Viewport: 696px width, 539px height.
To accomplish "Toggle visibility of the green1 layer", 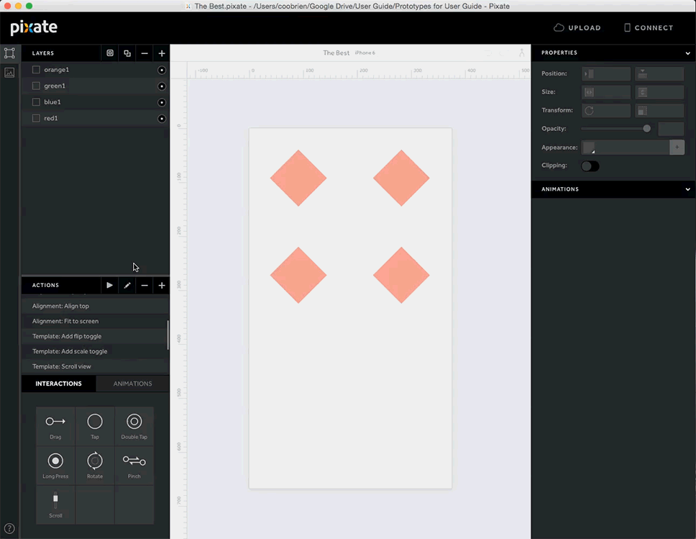I will [162, 86].
